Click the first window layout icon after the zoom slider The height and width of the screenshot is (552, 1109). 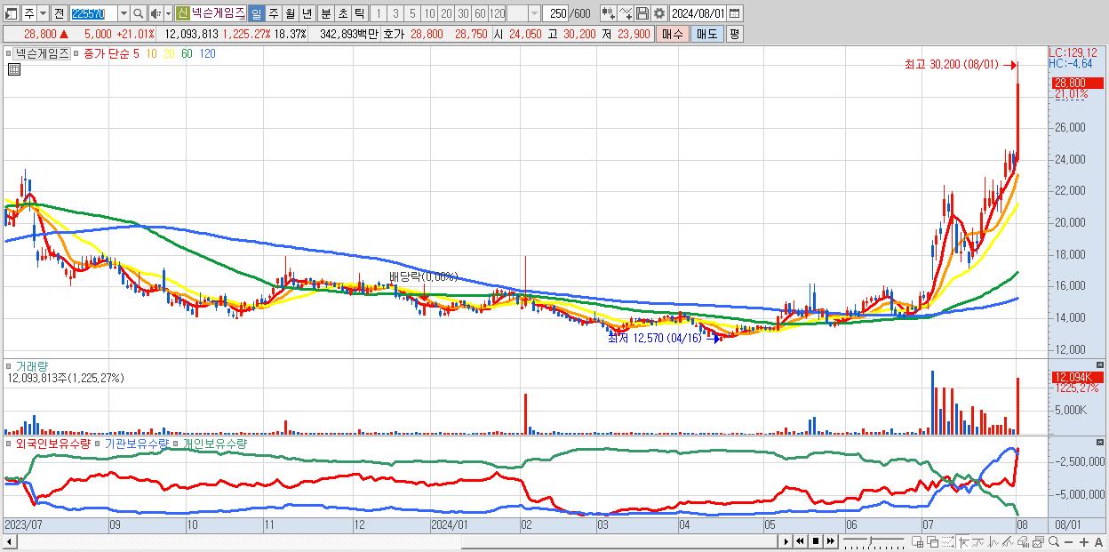coord(918,542)
